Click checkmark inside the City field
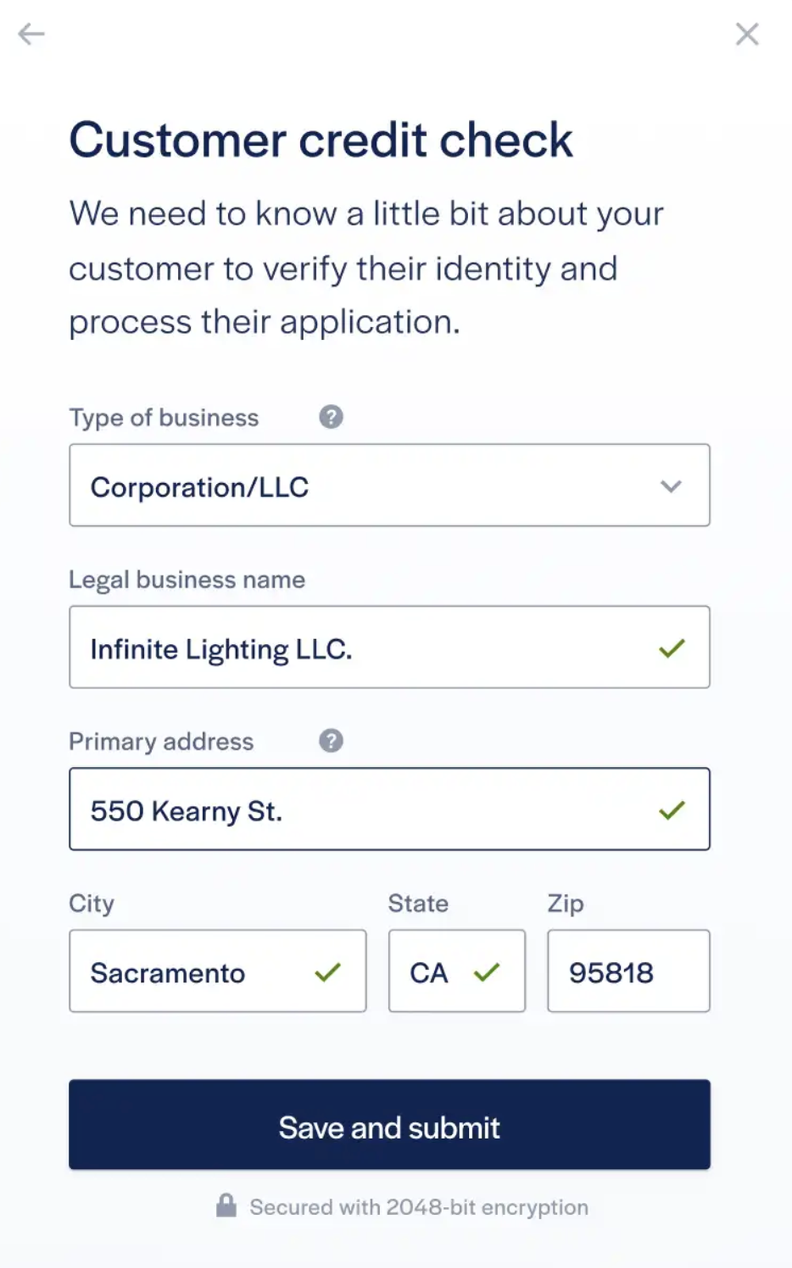 pos(328,972)
